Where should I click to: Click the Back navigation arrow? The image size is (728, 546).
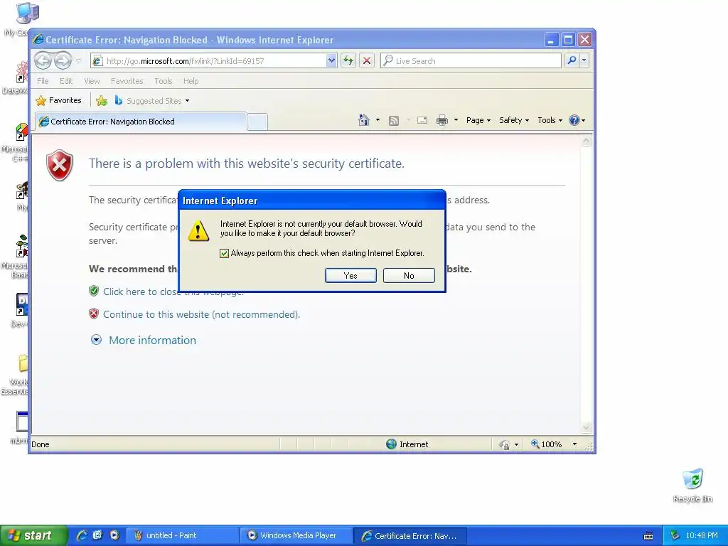(x=43, y=61)
